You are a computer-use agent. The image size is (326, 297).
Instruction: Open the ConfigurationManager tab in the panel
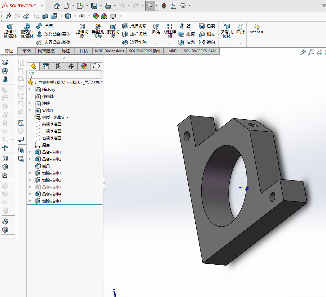pyautogui.click(x=59, y=66)
